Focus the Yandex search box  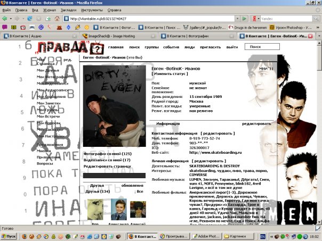point(286,19)
